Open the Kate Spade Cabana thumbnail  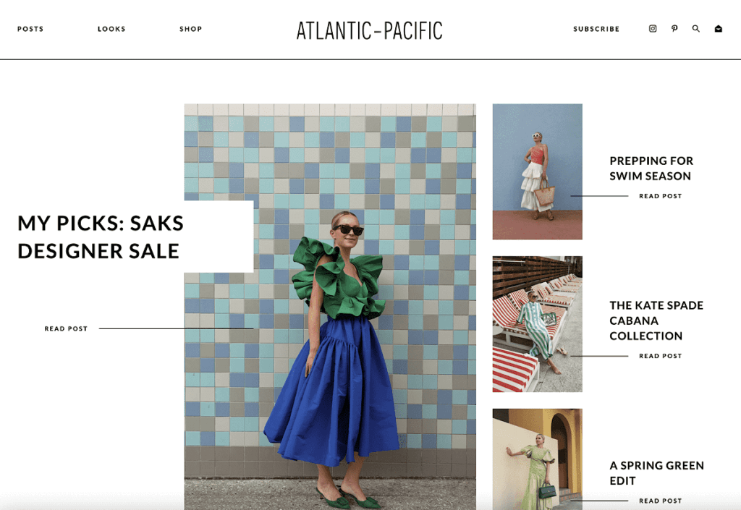[538, 324]
